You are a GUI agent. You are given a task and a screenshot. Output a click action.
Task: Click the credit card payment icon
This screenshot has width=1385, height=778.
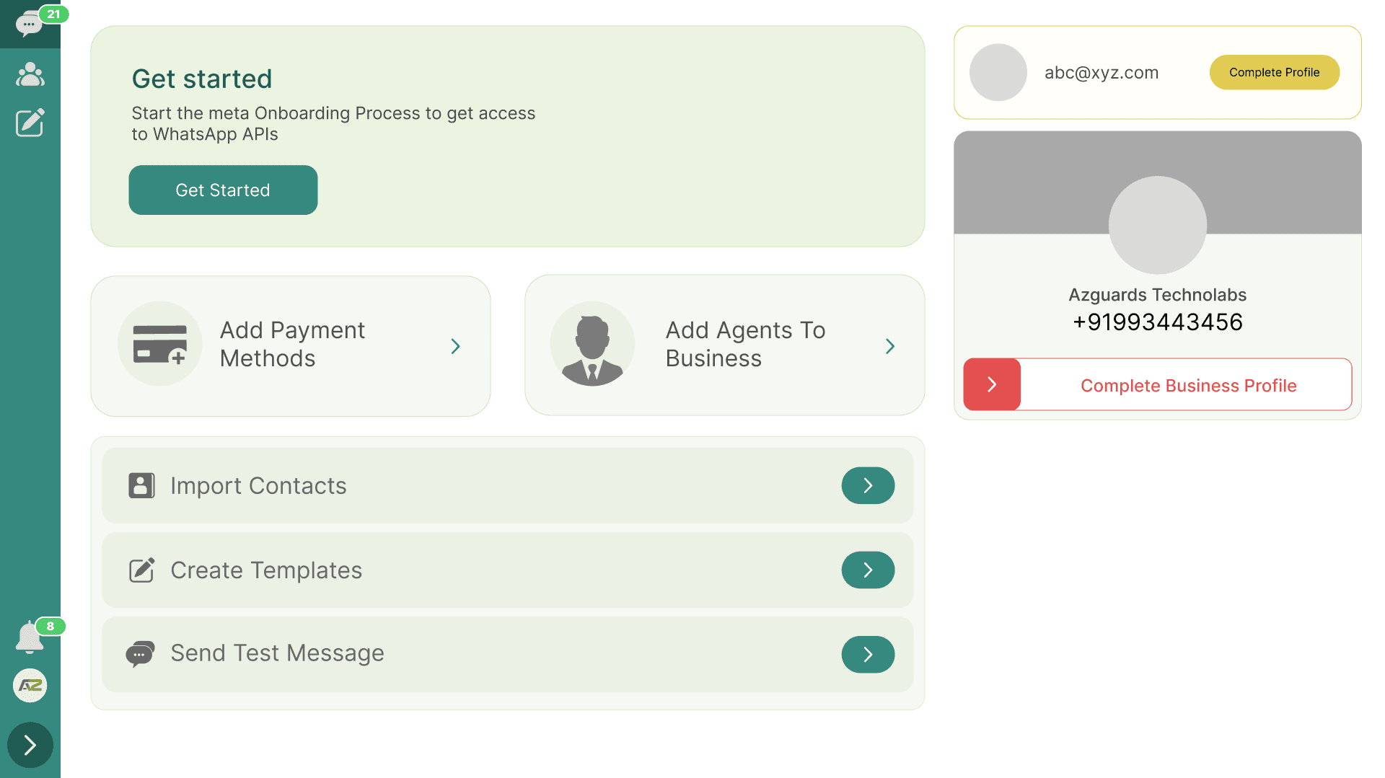click(160, 344)
